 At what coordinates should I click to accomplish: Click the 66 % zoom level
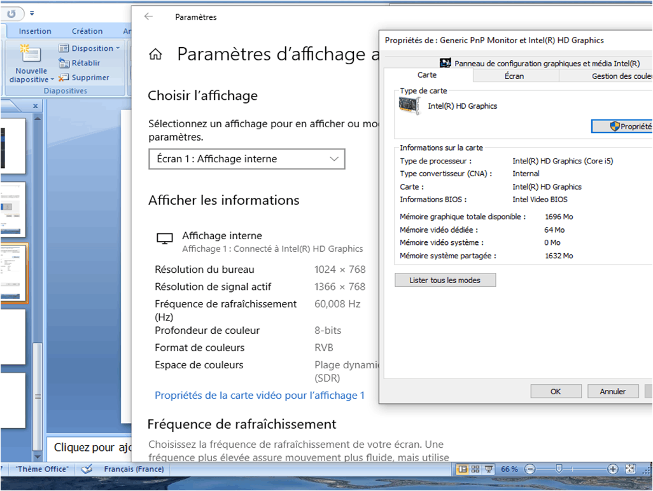509,469
